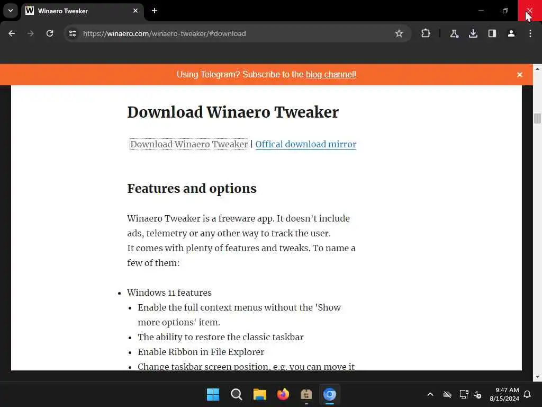This screenshot has height=407, width=542.
Task: Go back to the previous page
Action: (12, 33)
